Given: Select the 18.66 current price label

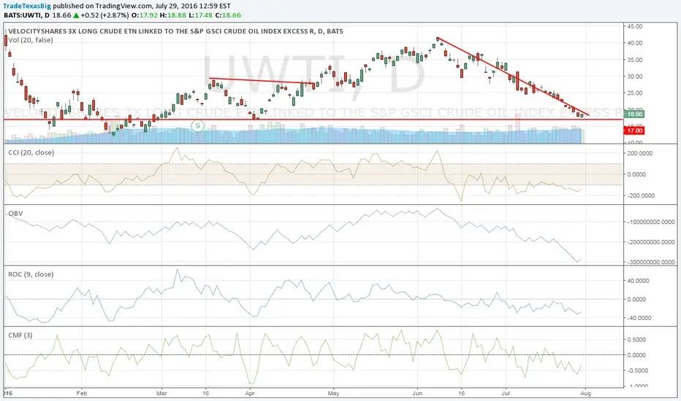Looking at the screenshot, I should tap(634, 114).
